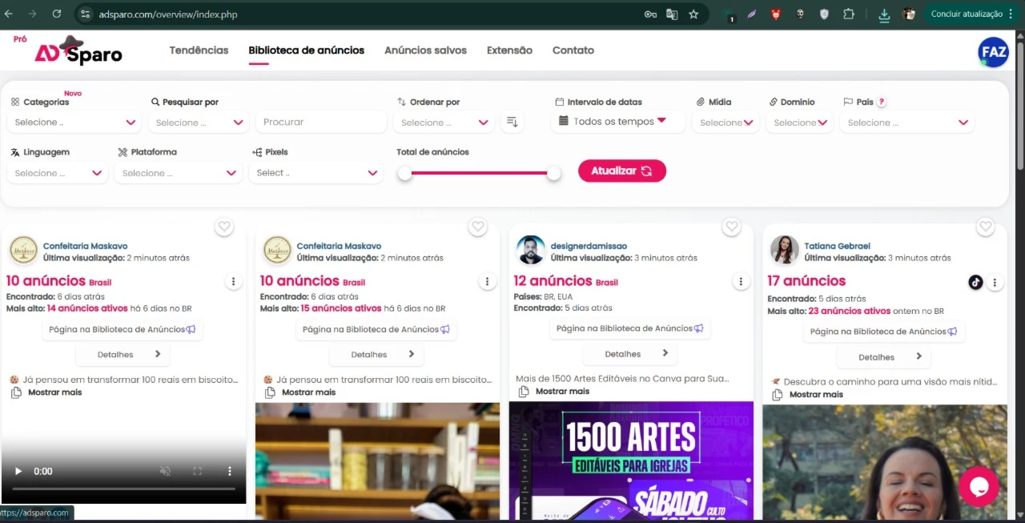Open the chat support bubble
1025x523 pixels.
[979, 486]
